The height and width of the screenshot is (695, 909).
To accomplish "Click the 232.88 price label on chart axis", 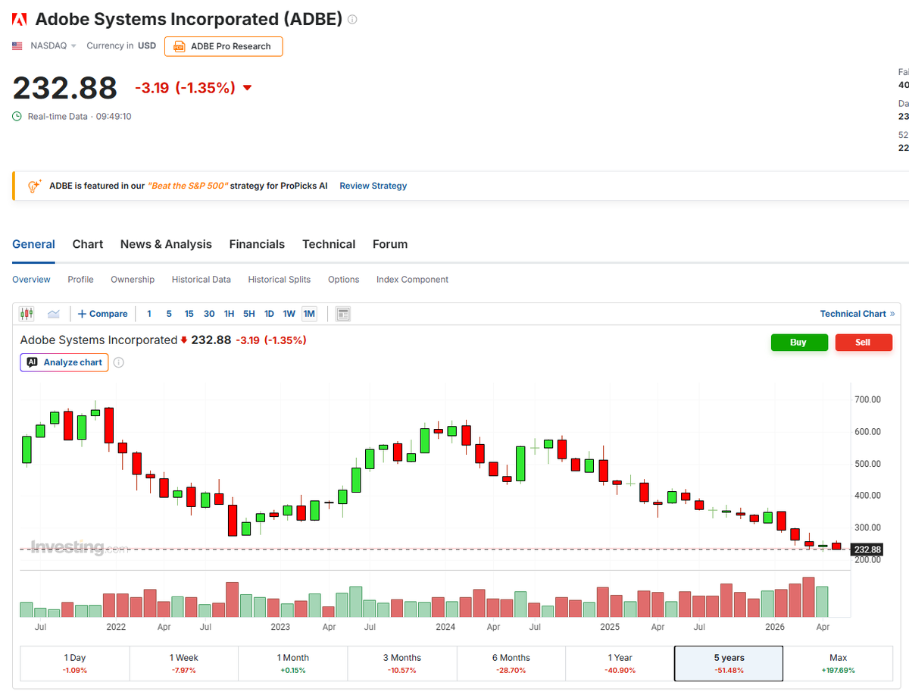I will tap(867, 549).
